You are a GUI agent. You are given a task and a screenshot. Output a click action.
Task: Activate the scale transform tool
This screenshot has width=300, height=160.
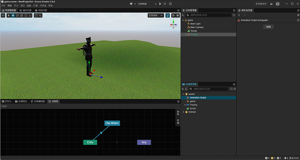click(22, 16)
